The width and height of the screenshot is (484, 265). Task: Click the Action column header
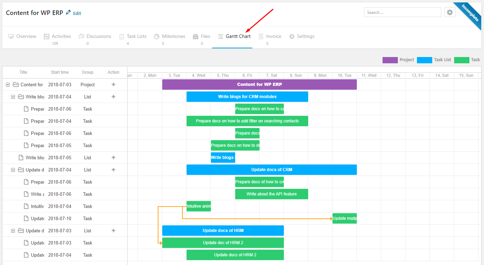click(x=113, y=72)
